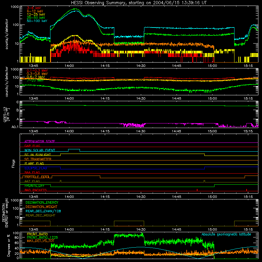Select the PARTICLE_FLAG label

tap(37, 177)
